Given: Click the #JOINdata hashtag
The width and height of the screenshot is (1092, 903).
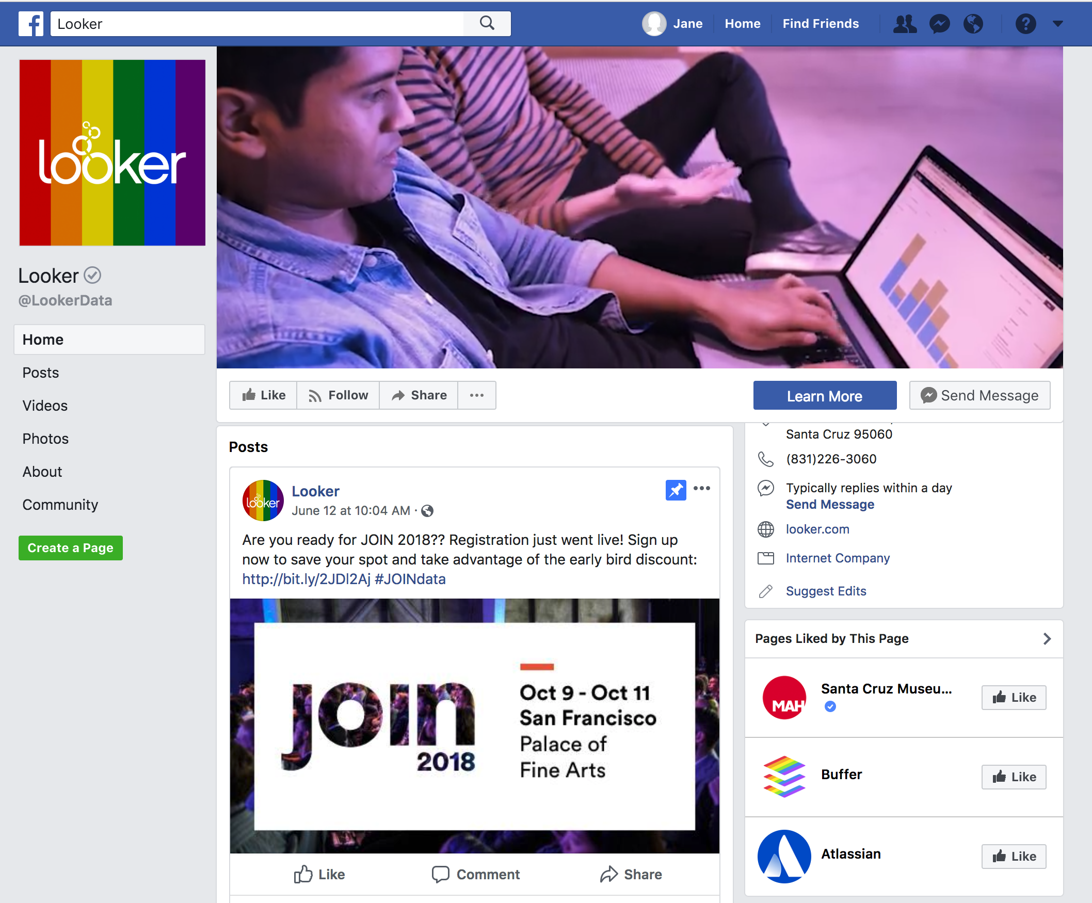Looking at the screenshot, I should 410,579.
